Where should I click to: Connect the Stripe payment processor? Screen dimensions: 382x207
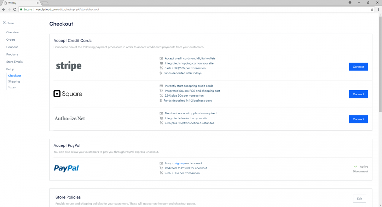[358, 67]
